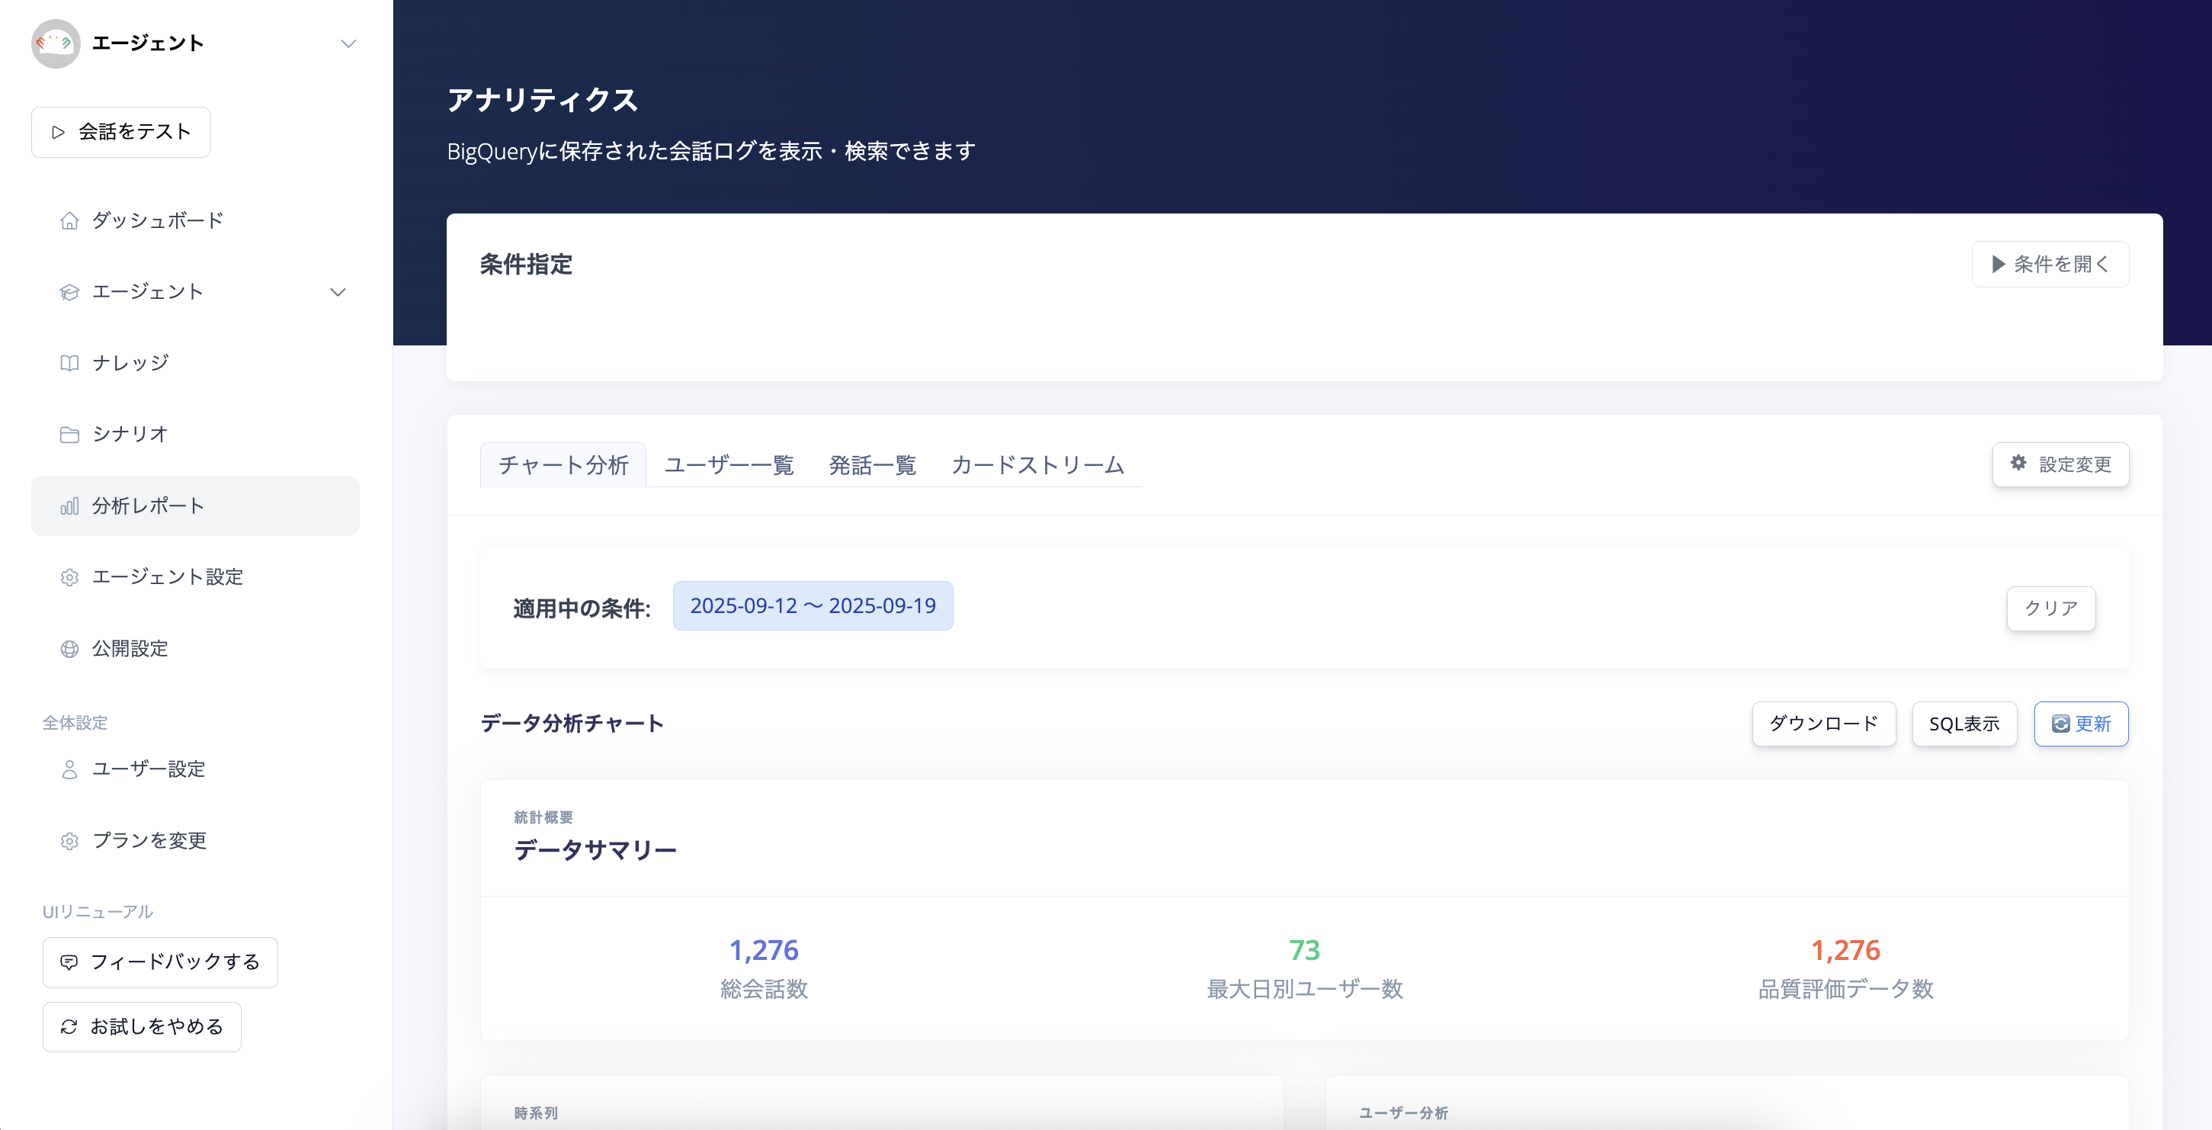
Task: Expand 条件を開く filter conditions
Action: [2050, 265]
